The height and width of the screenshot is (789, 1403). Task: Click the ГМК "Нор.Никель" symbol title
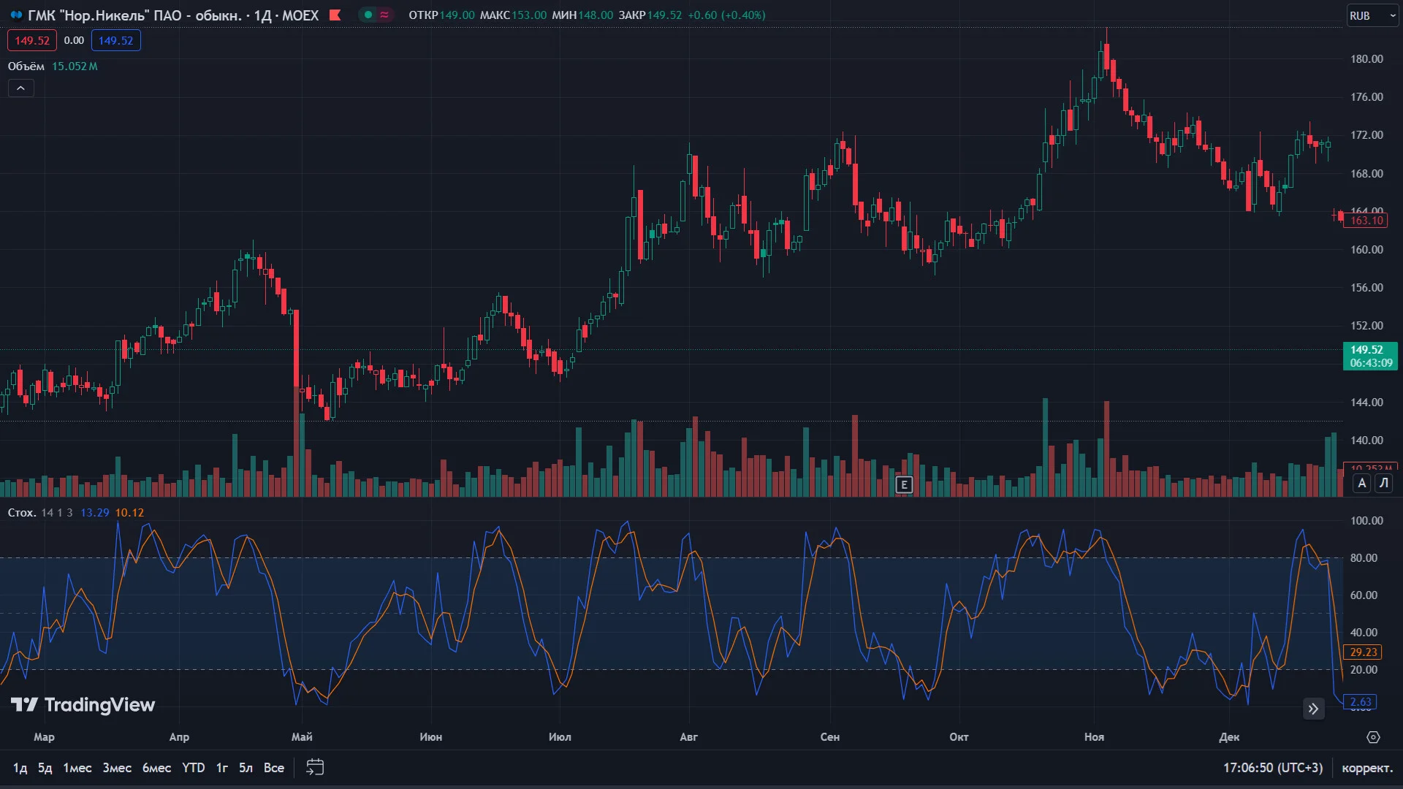click(134, 15)
